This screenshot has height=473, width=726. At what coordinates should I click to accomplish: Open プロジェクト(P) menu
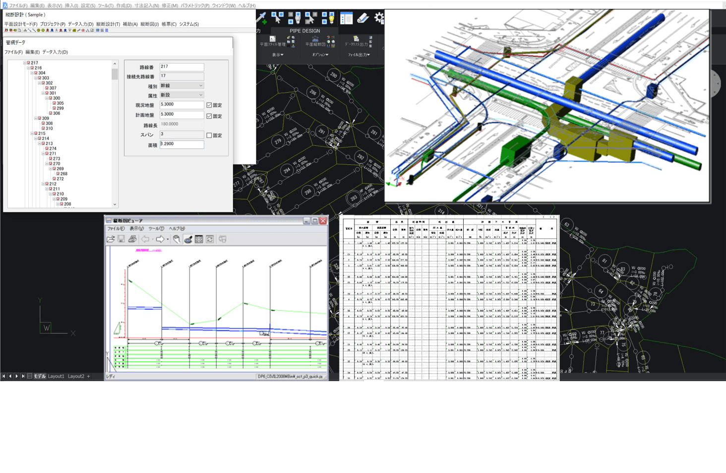point(53,24)
